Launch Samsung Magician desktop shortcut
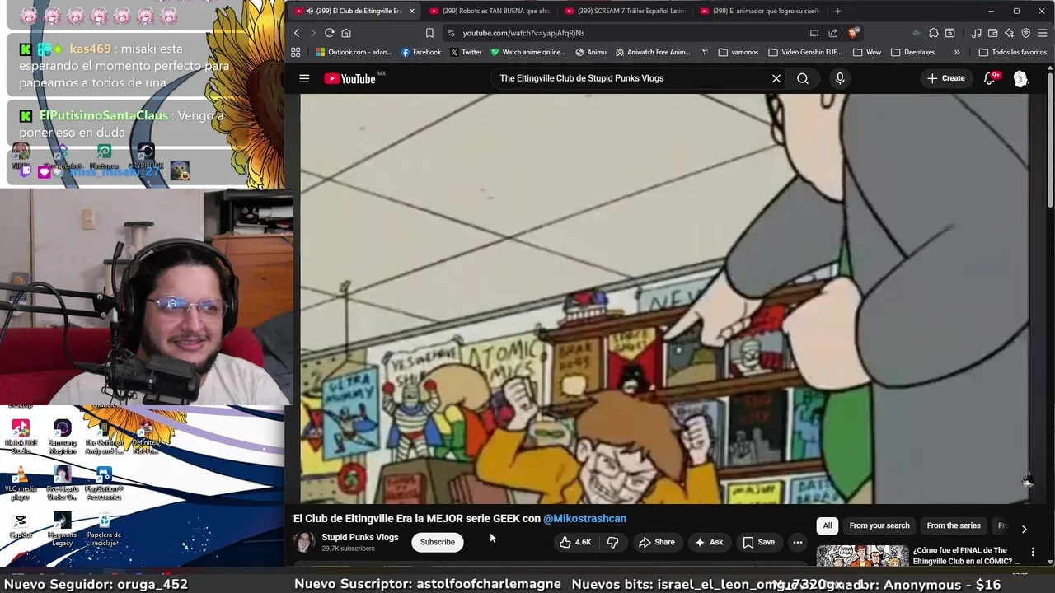This screenshot has height=593, width=1055. coord(62,437)
